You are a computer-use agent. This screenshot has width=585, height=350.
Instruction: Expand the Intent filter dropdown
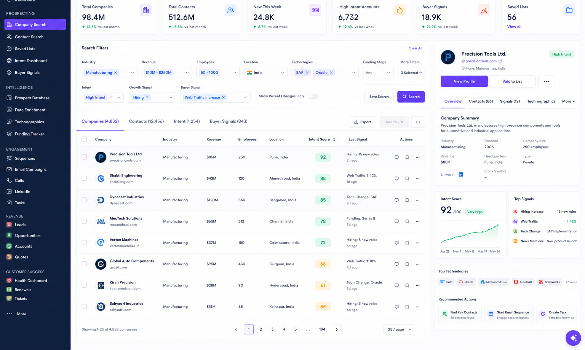coord(118,97)
